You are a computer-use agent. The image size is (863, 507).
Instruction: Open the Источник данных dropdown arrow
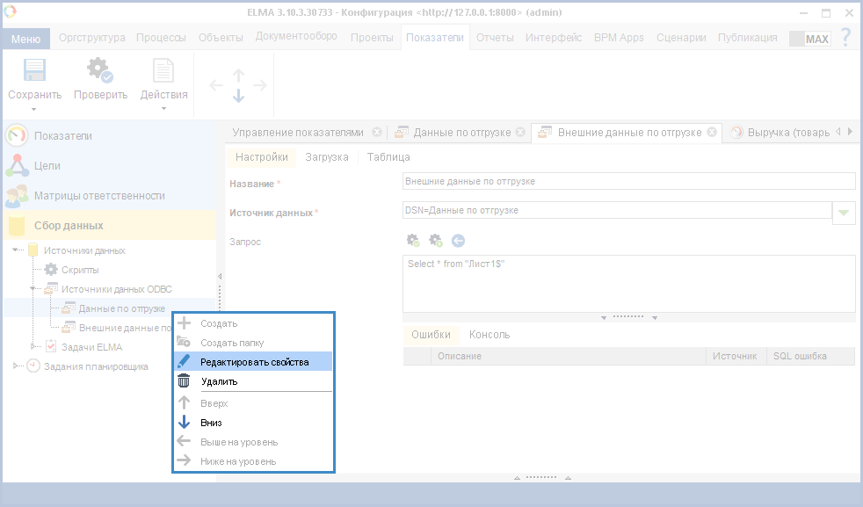(x=844, y=212)
